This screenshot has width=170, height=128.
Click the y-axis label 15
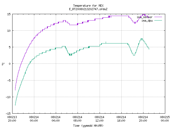click(x=9, y=14)
